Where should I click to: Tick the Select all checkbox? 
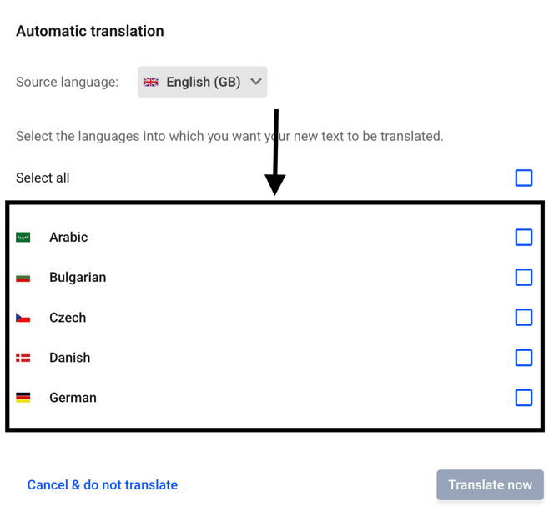tap(523, 178)
